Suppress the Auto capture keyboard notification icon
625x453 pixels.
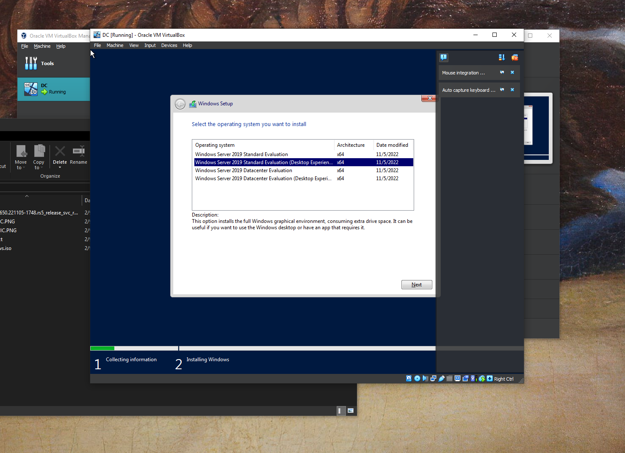coord(502,90)
